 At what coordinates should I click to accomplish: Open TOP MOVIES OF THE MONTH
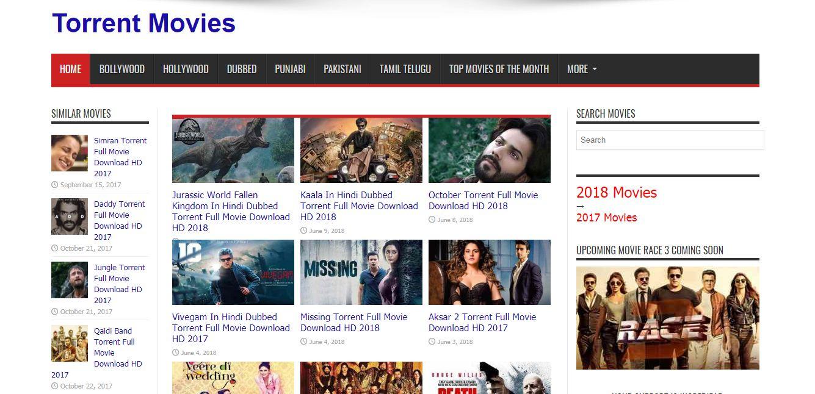[499, 69]
